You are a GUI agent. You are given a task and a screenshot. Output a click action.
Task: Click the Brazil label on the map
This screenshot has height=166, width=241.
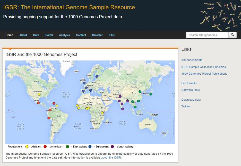(x=59, y=116)
